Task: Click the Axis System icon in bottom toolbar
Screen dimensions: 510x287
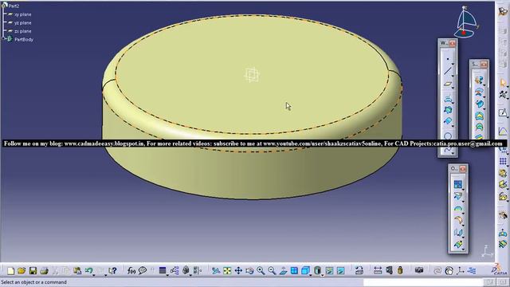Action: (x=461, y=271)
